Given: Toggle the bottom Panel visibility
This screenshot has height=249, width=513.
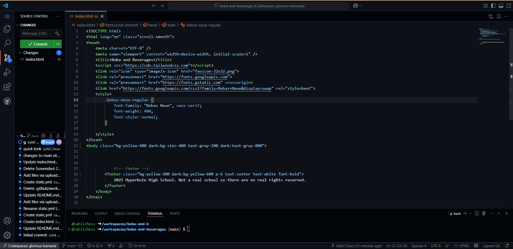Looking at the screenshot, I should tap(501, 6).
